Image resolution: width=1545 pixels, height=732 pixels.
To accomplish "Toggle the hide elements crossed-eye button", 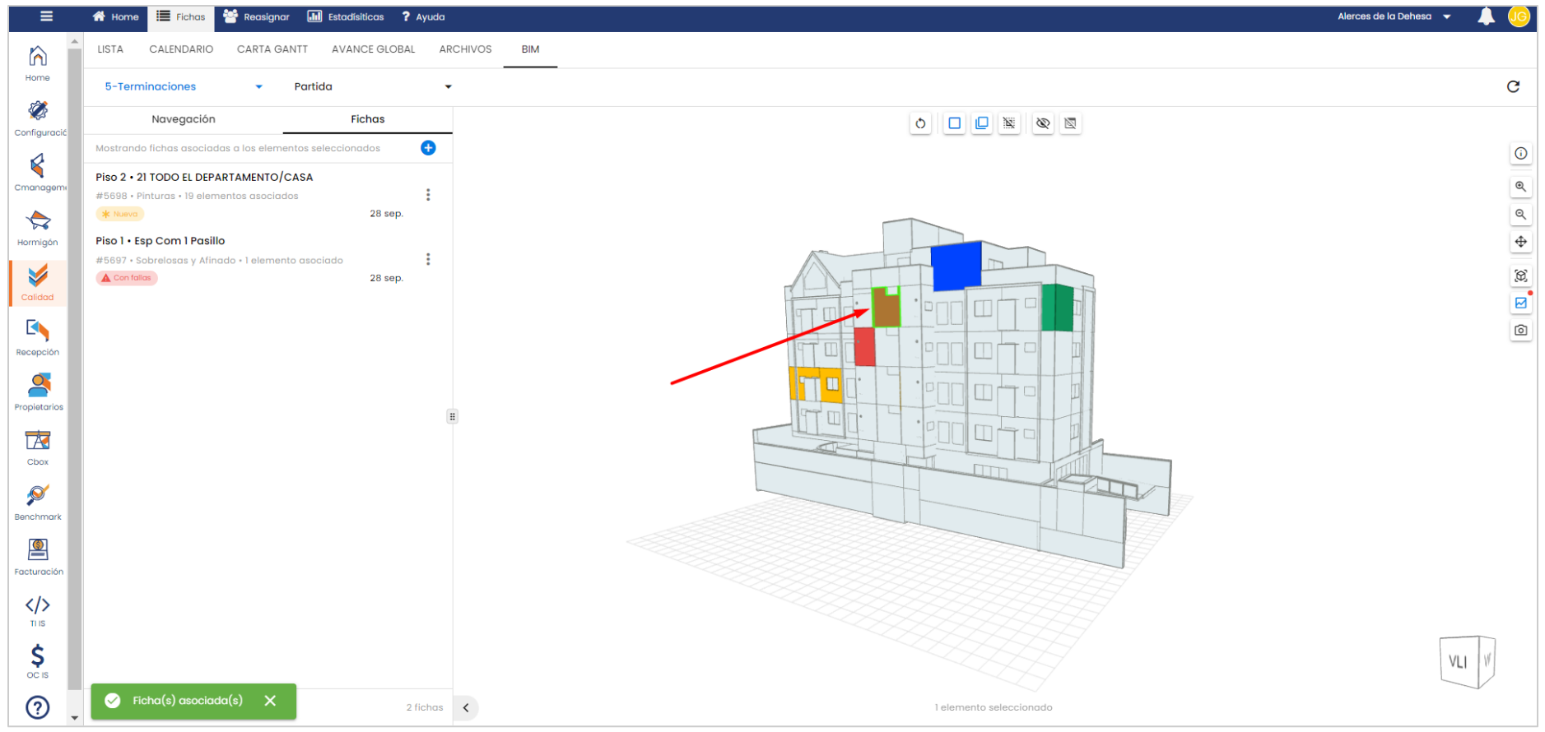I will tap(1043, 123).
